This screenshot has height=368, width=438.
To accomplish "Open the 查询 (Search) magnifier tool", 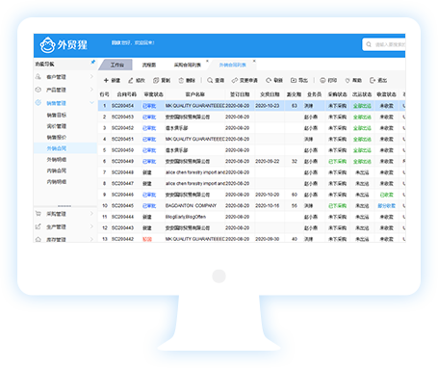I will tap(210, 80).
